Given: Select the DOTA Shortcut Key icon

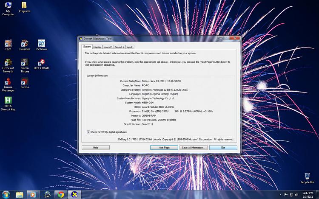Looking at the screenshot, I should pos(8,104).
